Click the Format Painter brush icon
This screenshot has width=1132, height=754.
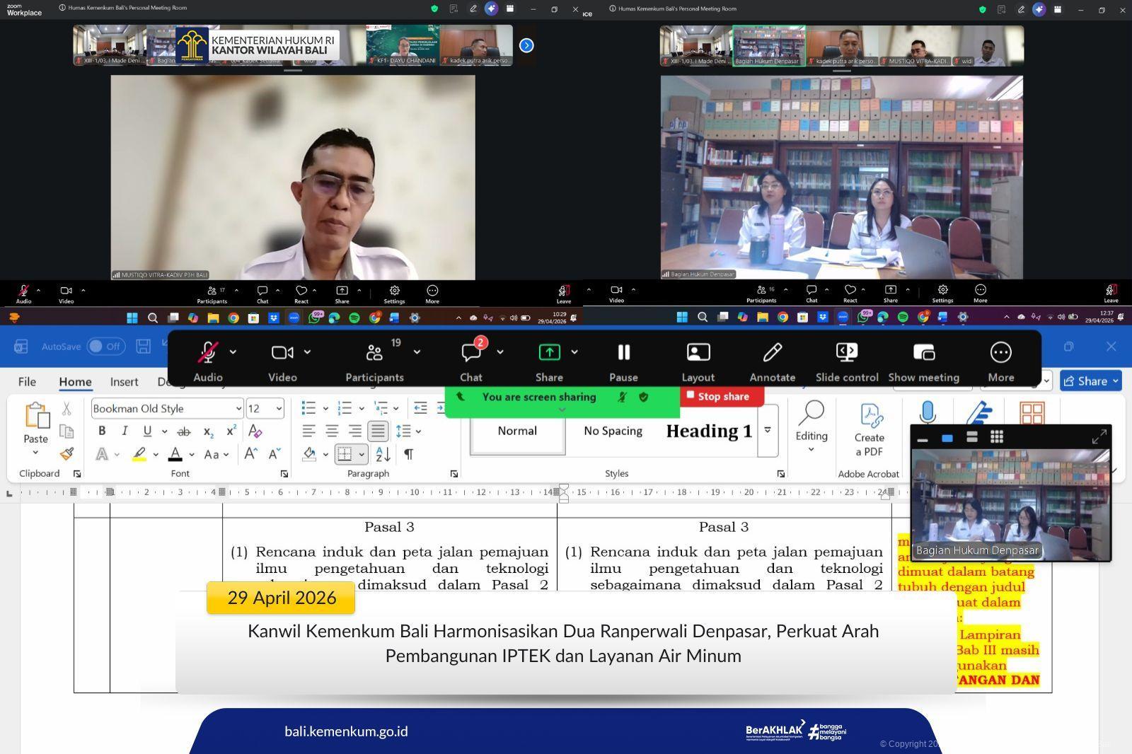coord(67,454)
